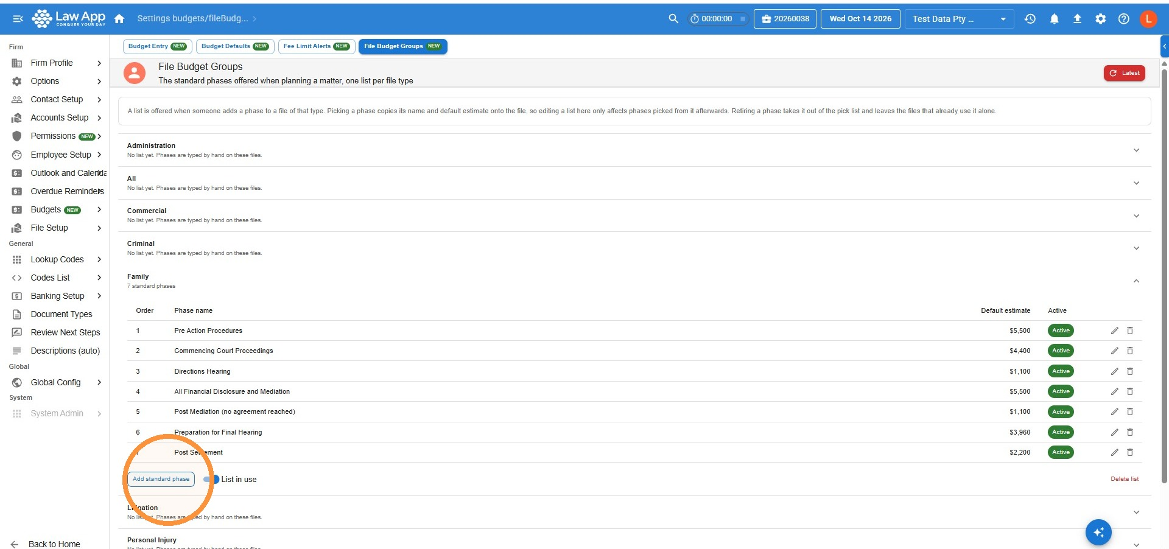Click the Add standard phase button

[161, 479]
